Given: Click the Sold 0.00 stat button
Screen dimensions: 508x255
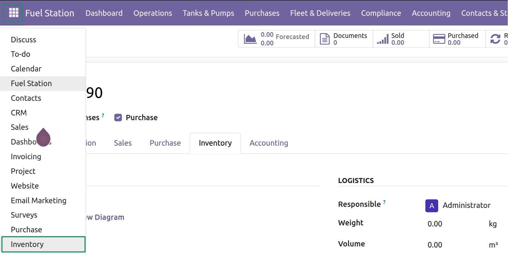Looking at the screenshot, I should coord(401,39).
